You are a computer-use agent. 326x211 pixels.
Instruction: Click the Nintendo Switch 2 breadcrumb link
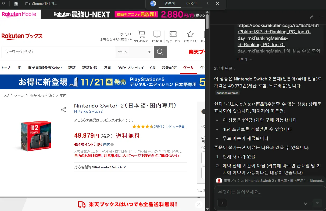coord(42,95)
